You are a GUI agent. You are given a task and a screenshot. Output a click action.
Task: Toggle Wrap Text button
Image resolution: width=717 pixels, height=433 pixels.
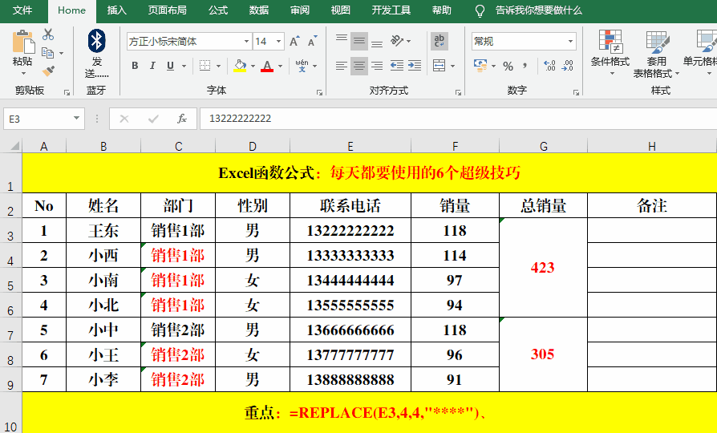[440, 42]
